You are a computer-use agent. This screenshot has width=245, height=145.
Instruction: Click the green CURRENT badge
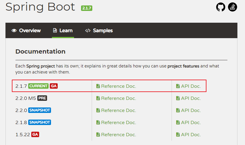[38, 86]
